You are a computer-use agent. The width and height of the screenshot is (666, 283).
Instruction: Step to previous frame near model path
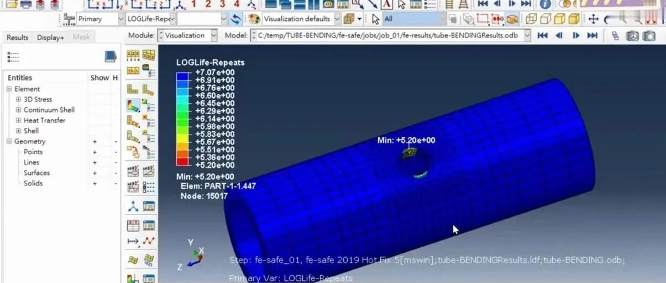pyautogui.click(x=559, y=35)
